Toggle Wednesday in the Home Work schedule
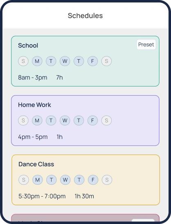This screenshot has height=224, width=171. click(x=65, y=121)
